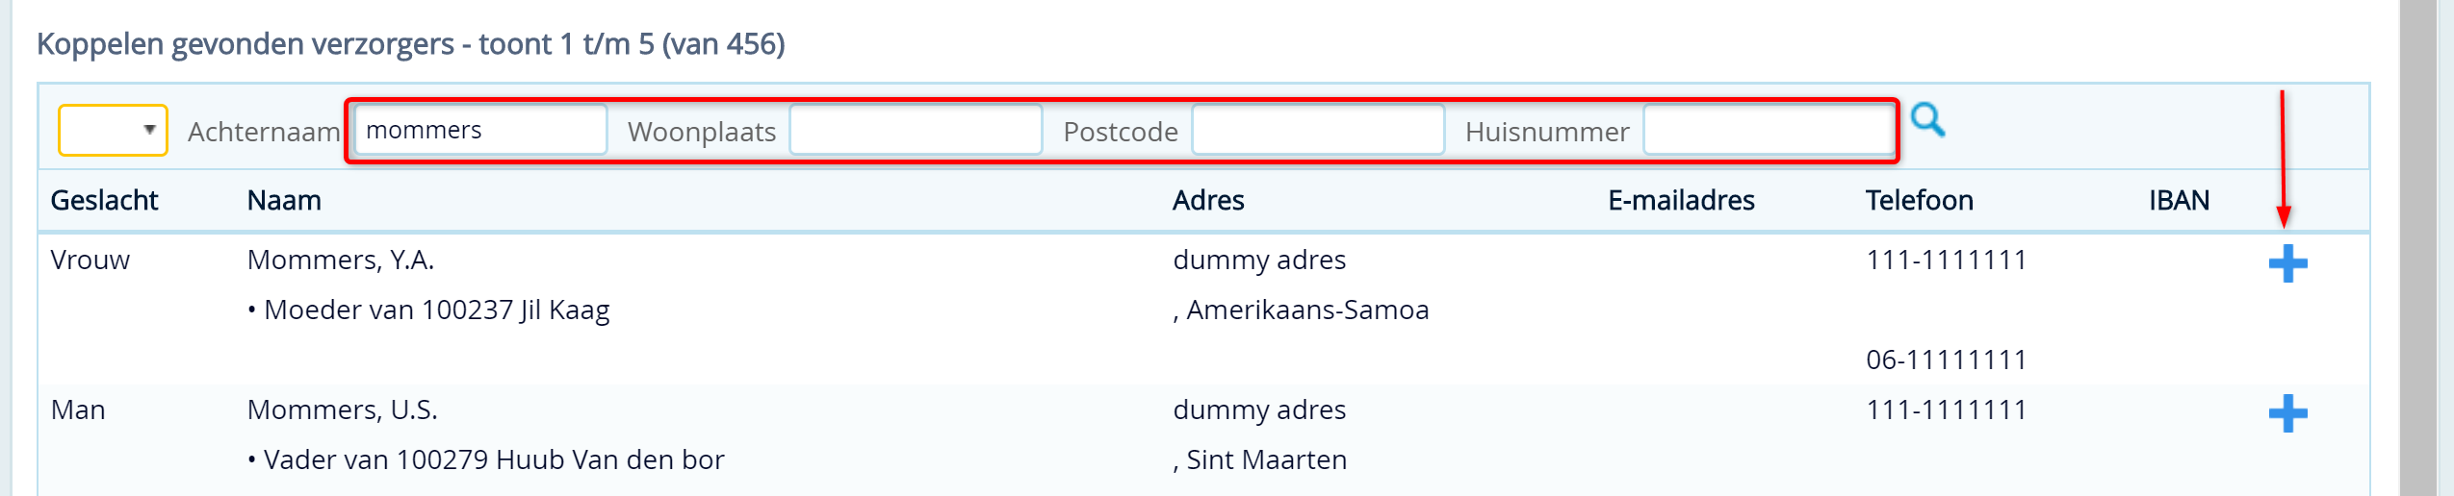Open the gender filter dropdown

pyautogui.click(x=113, y=130)
